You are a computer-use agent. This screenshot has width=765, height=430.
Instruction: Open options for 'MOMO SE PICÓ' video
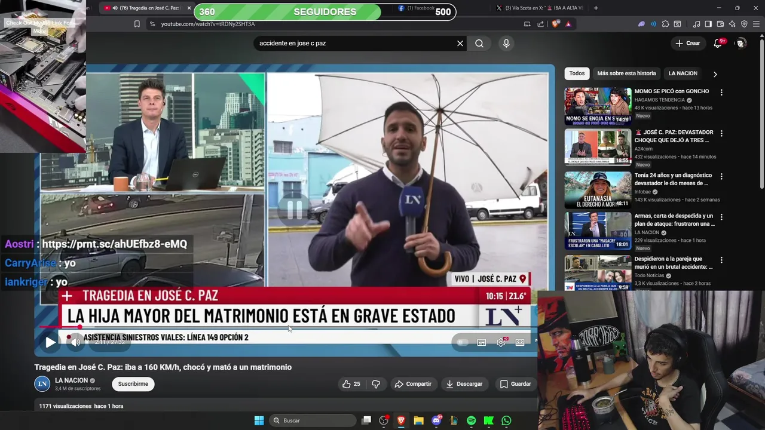coord(721,93)
